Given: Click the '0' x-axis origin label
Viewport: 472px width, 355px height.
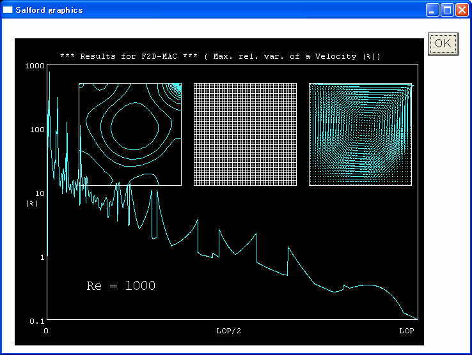Looking at the screenshot, I should tap(46, 331).
